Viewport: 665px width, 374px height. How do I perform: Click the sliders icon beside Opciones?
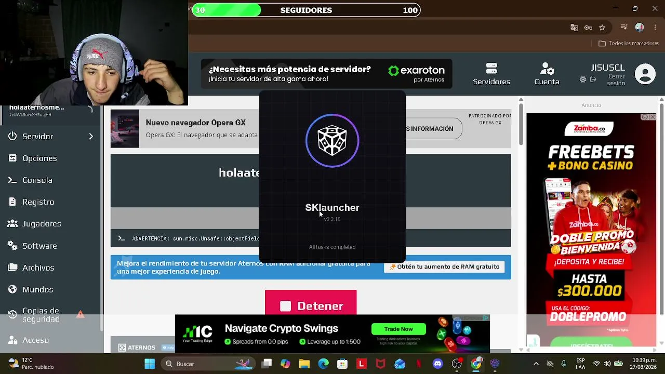click(12, 158)
